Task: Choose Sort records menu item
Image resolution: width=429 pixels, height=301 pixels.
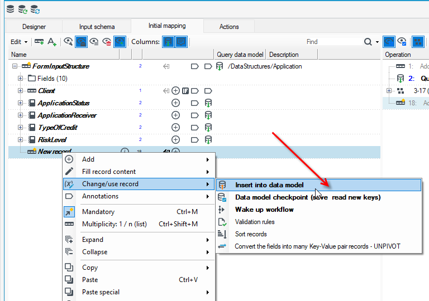Action: 319,234
